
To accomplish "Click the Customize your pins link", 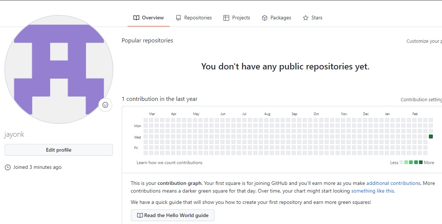I will coord(424,41).
